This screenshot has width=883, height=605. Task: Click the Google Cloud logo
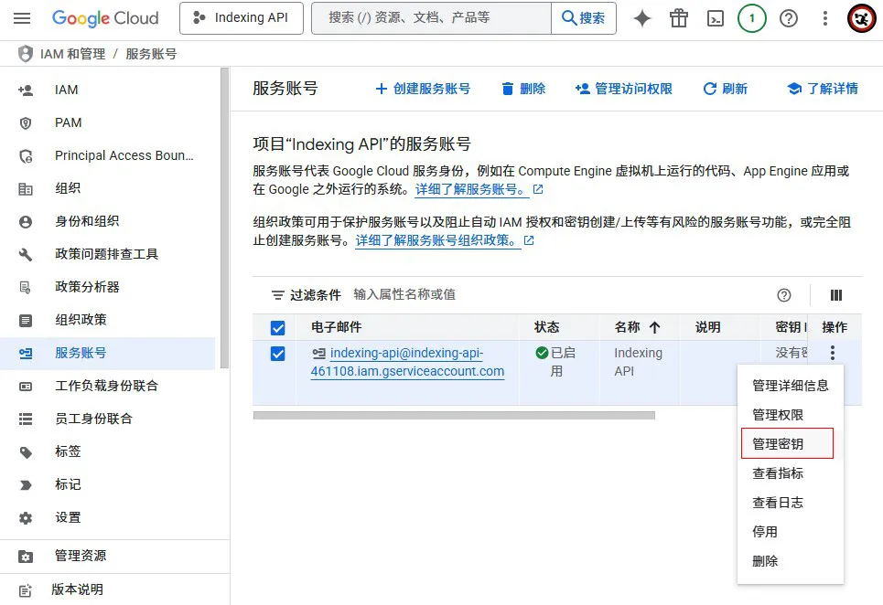(105, 18)
